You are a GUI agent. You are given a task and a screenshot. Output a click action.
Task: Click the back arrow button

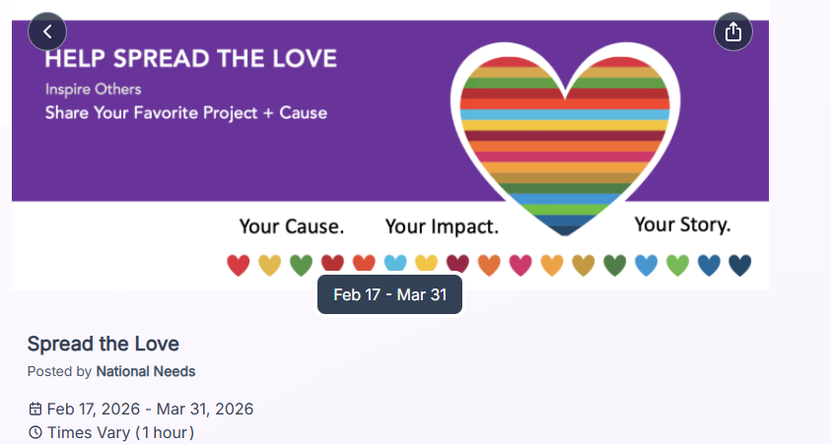point(47,32)
